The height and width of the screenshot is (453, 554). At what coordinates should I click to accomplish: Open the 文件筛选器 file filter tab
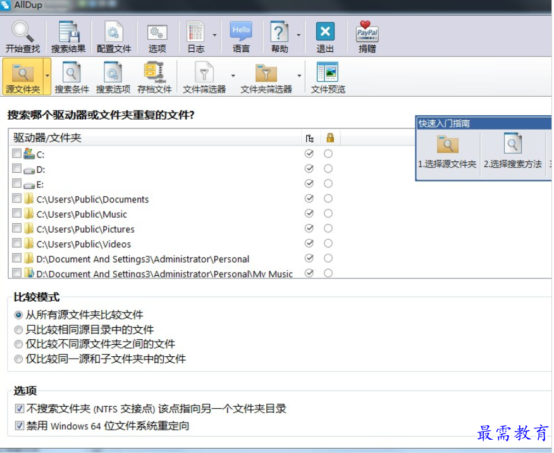pos(204,77)
